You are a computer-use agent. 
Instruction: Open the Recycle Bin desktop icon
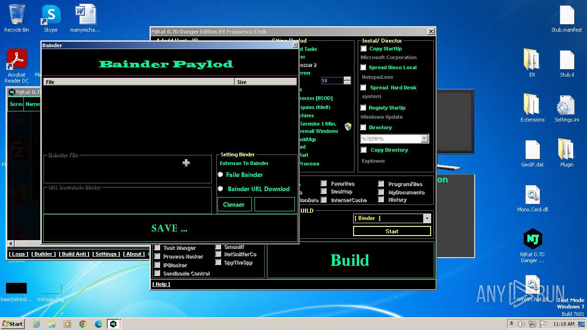tap(17, 18)
